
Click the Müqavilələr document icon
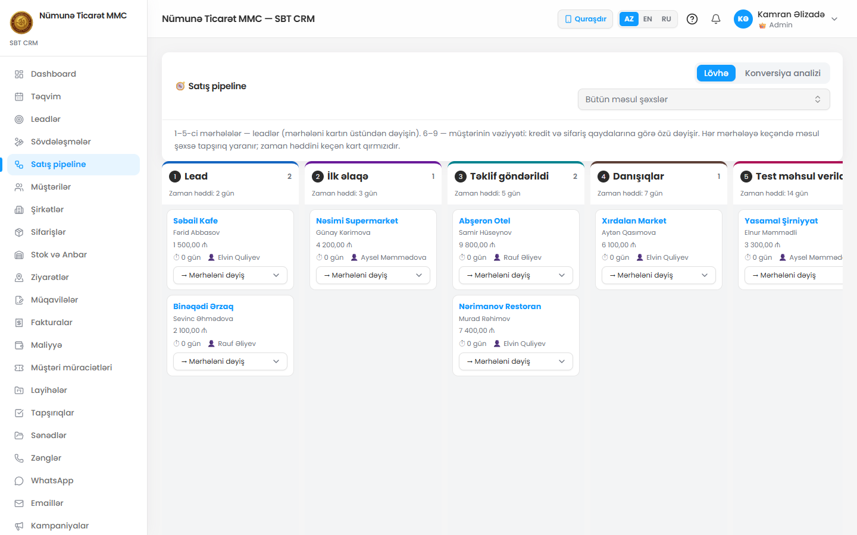pos(19,300)
